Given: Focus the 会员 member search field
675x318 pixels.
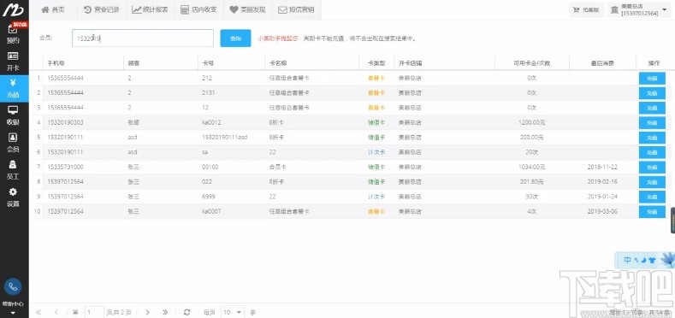Looking at the screenshot, I should (x=143, y=38).
